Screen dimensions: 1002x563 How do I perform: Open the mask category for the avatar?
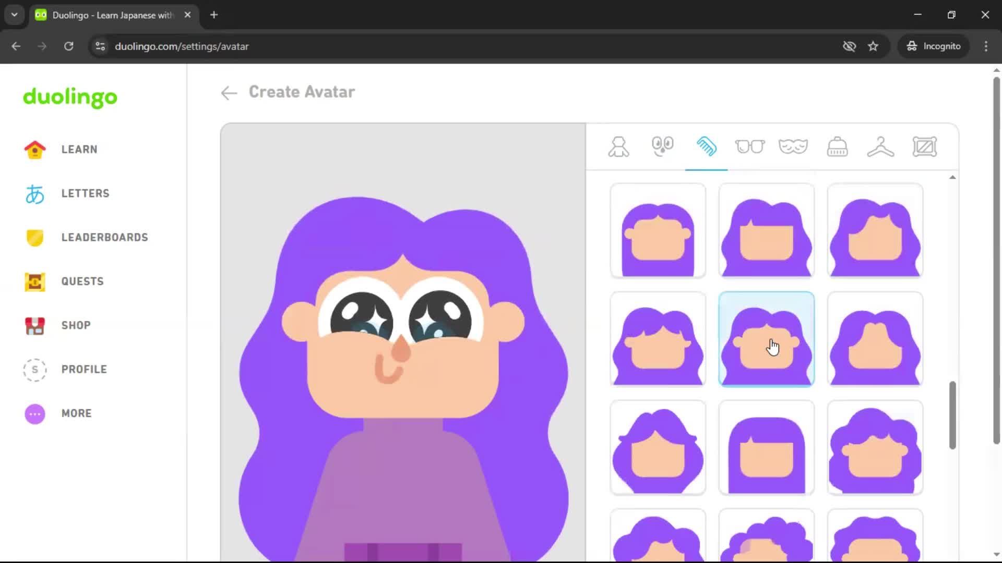coord(794,146)
